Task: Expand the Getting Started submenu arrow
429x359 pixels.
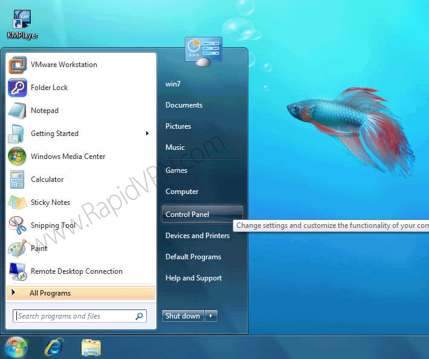Action: tap(147, 133)
